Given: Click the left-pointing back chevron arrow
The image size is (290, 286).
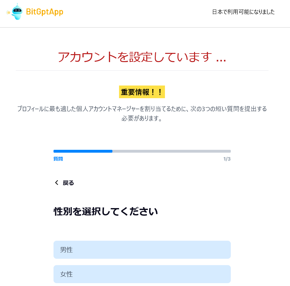Looking at the screenshot, I should [57, 182].
